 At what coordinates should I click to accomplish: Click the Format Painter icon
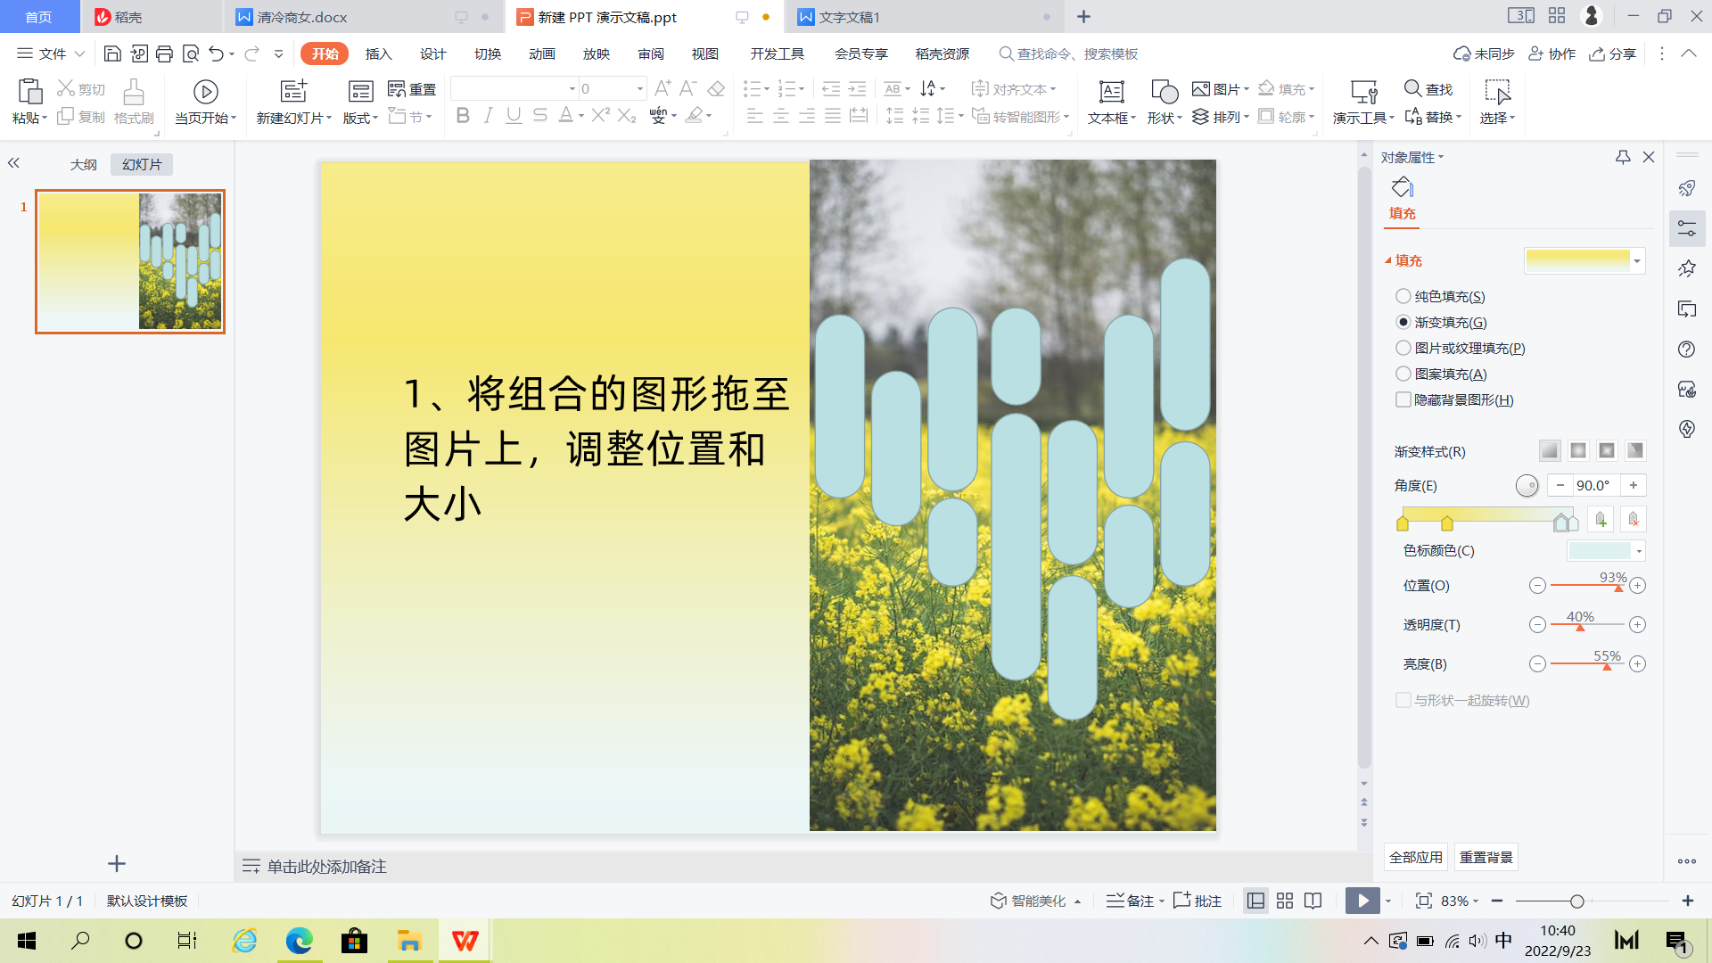point(134,92)
